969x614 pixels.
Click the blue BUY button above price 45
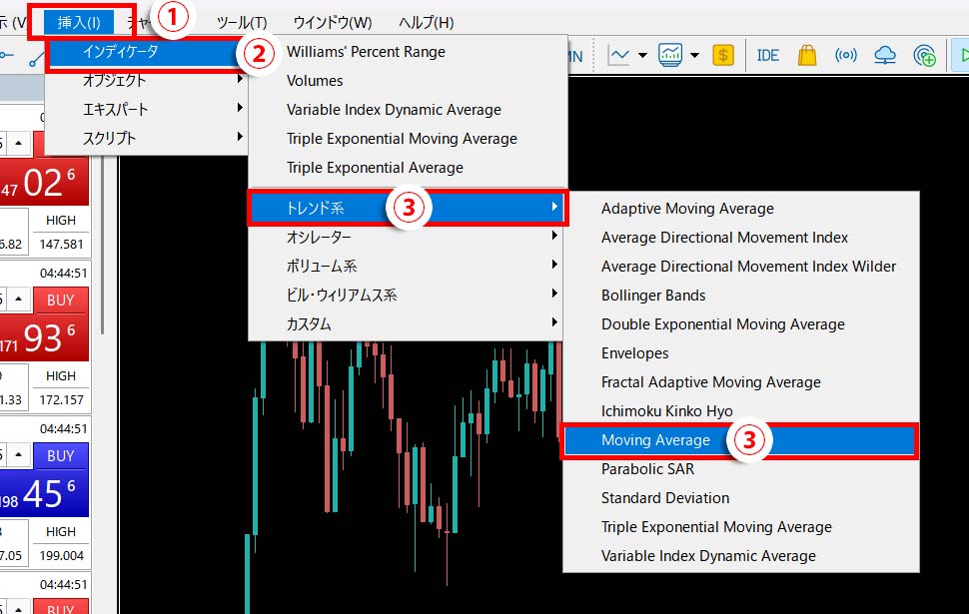pyautogui.click(x=61, y=456)
